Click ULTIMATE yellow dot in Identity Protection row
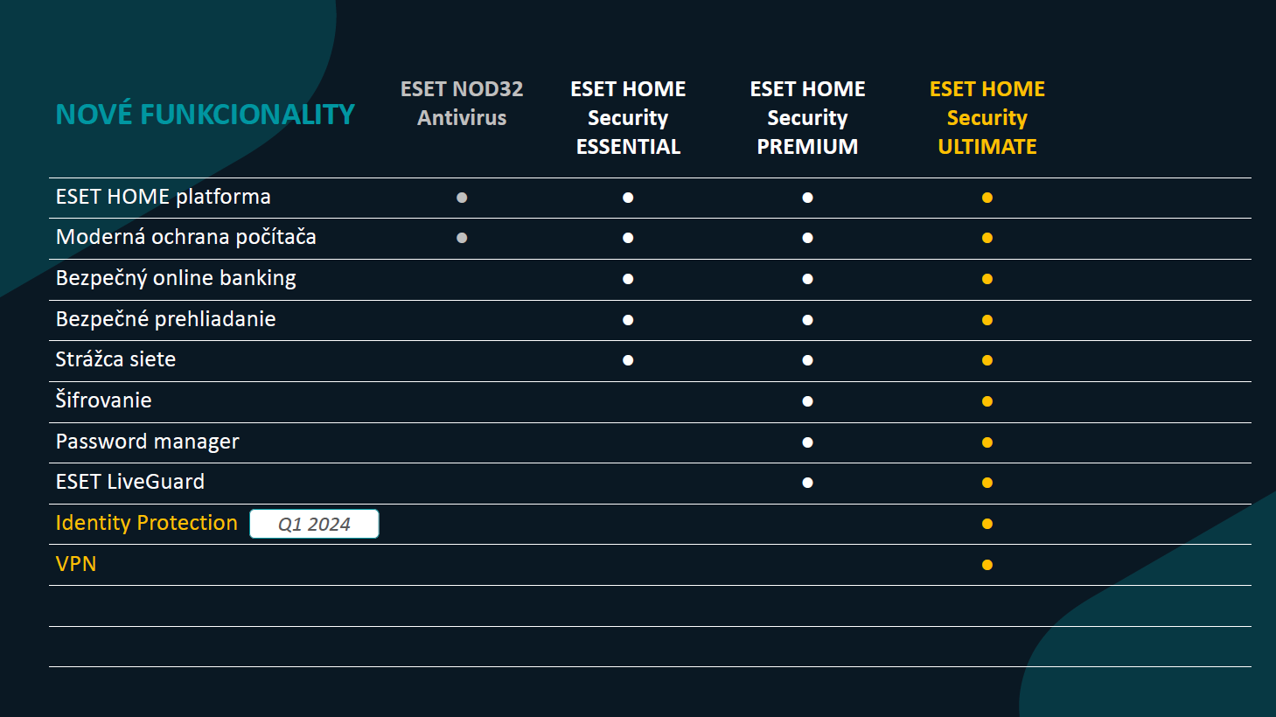 987,524
